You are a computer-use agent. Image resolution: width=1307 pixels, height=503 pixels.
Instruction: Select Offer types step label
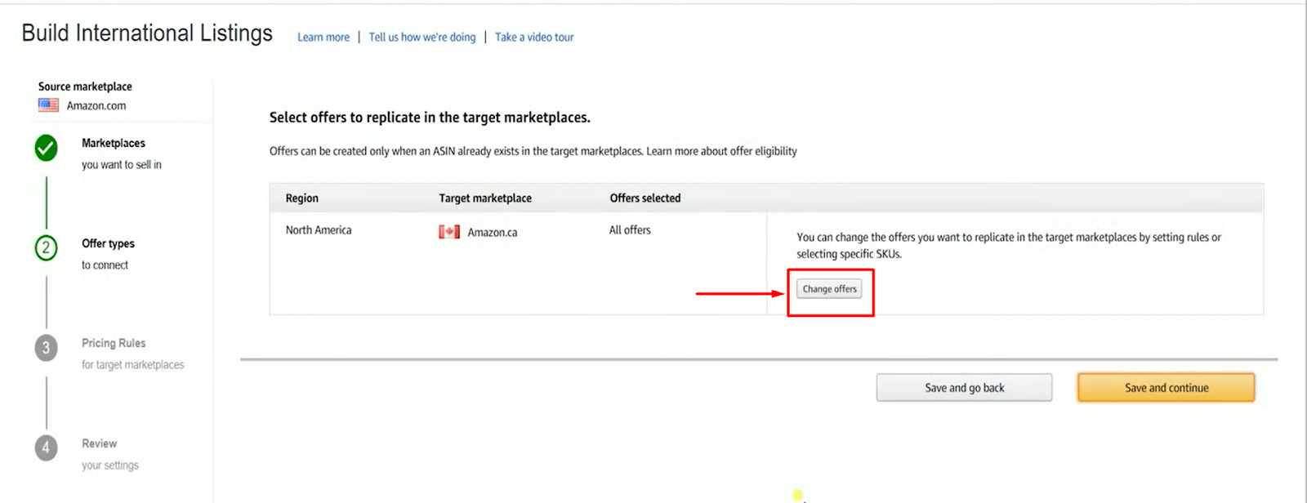point(108,243)
